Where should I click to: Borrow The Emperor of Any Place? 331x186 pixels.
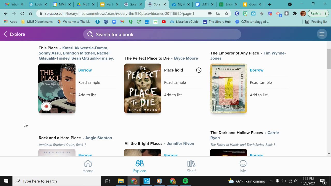tap(257, 70)
